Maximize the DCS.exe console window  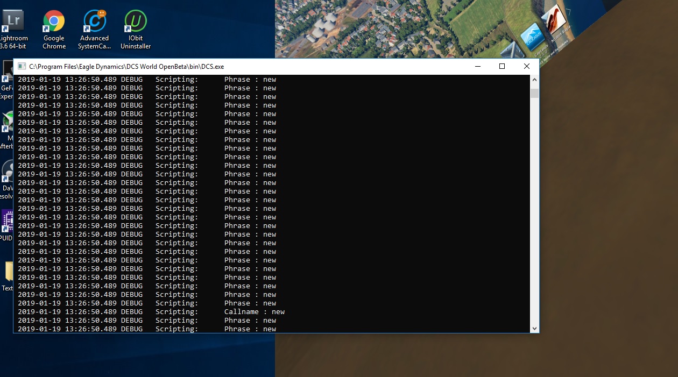point(502,66)
